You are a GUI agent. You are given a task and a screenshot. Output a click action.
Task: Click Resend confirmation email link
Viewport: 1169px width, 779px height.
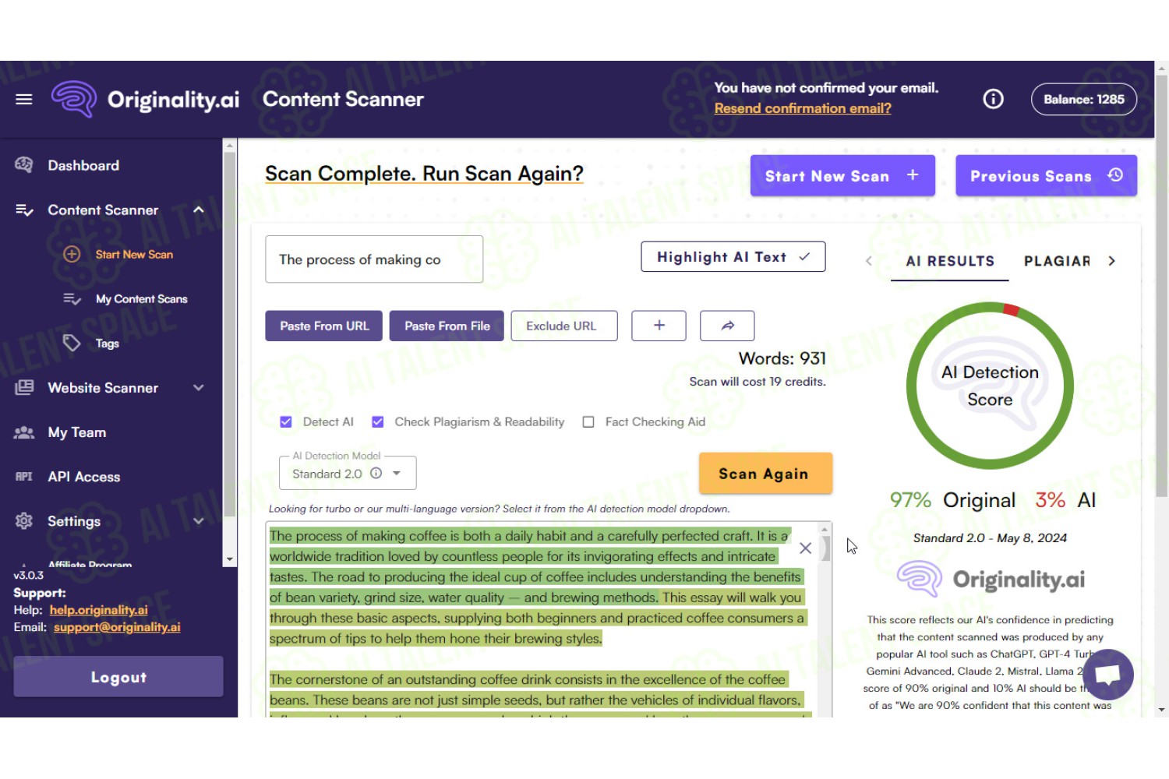pyautogui.click(x=803, y=109)
